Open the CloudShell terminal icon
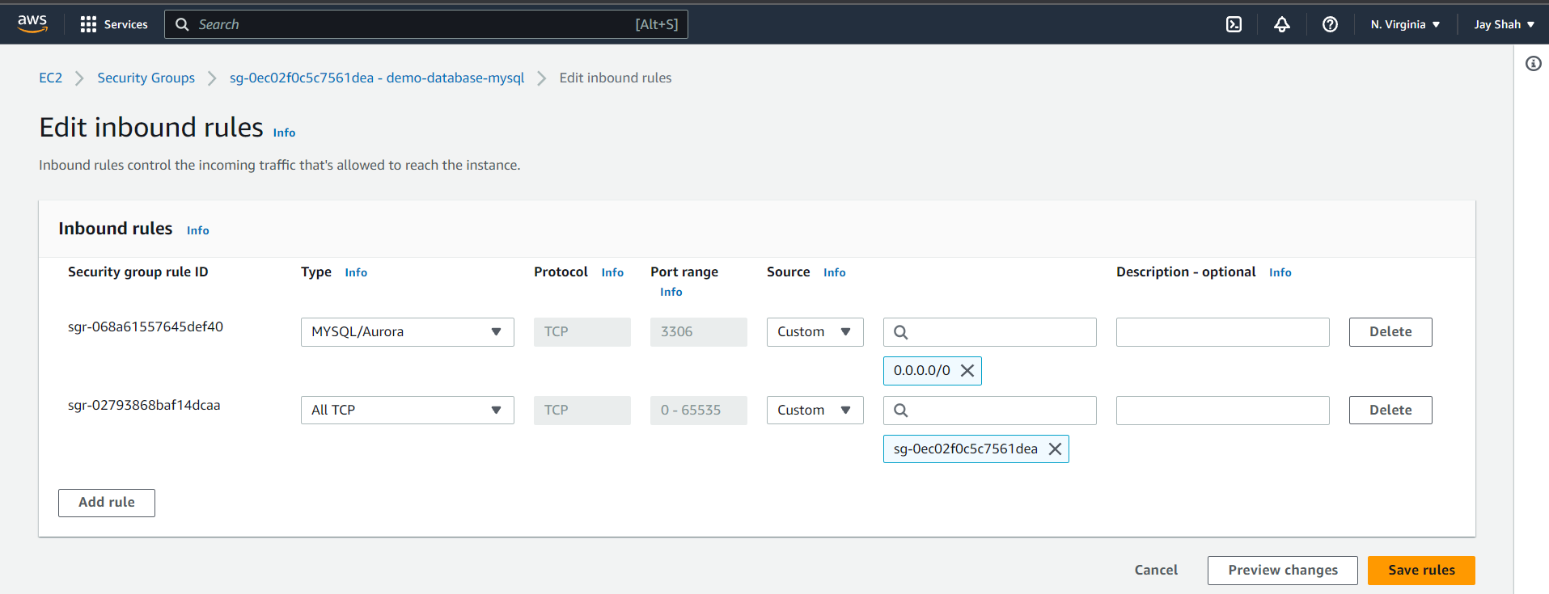 point(1234,24)
